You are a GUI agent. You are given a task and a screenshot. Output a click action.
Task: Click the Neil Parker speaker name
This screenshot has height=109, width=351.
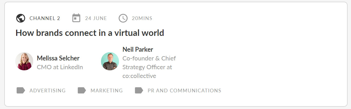[138, 49]
